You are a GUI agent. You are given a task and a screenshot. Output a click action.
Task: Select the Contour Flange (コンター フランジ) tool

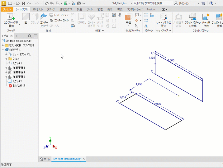pyautogui.click(x=44, y=20)
